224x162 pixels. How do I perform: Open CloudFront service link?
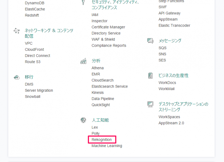click(35, 50)
